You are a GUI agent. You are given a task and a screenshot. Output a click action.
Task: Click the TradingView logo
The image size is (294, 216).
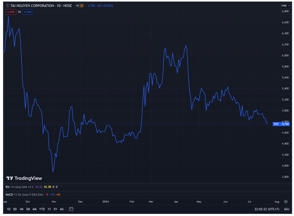point(24,178)
